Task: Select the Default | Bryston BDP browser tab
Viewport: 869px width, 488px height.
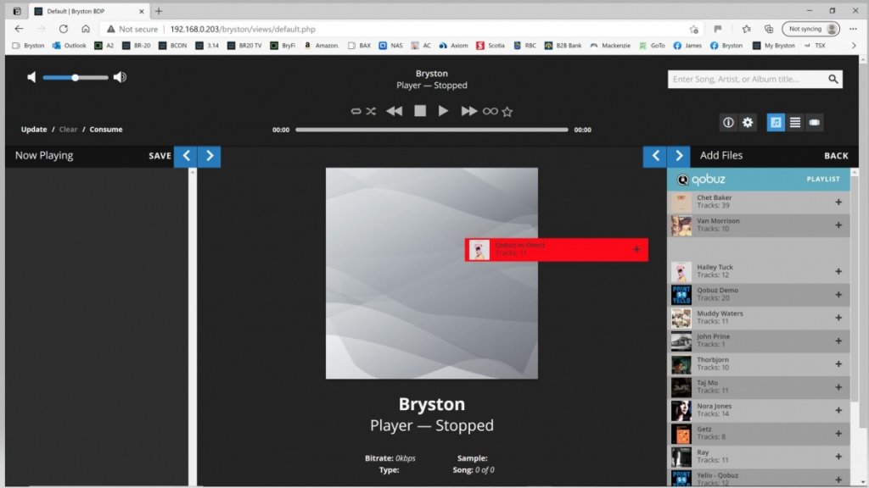Action: pos(88,11)
